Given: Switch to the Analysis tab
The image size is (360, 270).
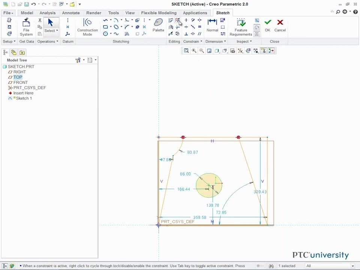Looking at the screenshot, I should pos(48,13).
